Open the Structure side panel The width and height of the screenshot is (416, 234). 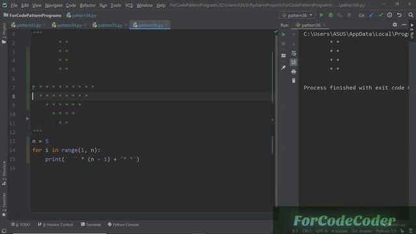(x=4, y=173)
